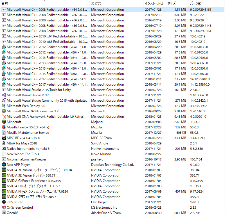Screen dimensions: 241x214
Task: Select OBS Studio entry
Action: [15, 202]
